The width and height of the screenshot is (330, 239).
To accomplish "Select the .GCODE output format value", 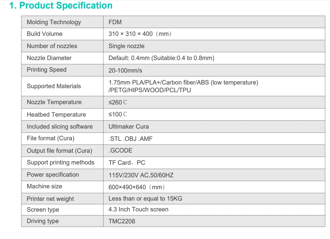I will 121,151.
